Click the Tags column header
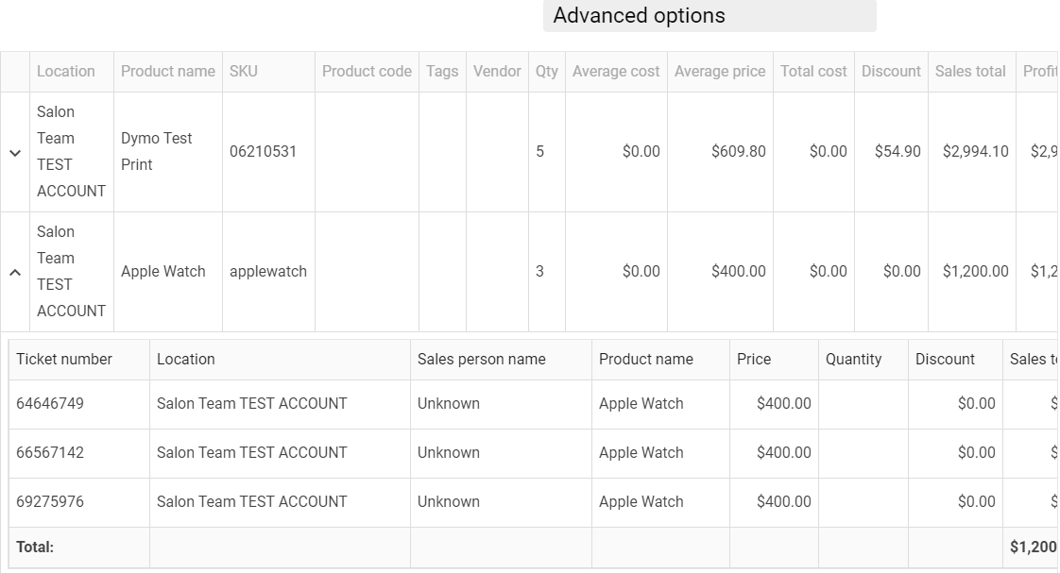 [441, 72]
